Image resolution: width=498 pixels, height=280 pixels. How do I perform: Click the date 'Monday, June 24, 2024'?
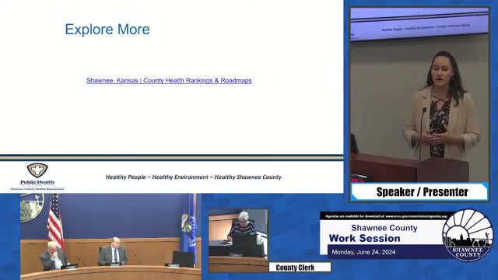pos(363,252)
